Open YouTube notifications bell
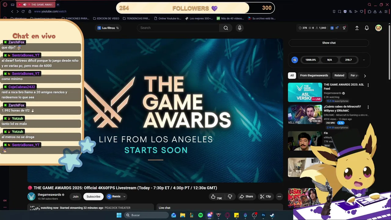The image size is (391, 220). coord(367,28)
